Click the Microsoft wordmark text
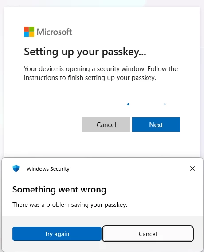The width and height of the screenshot is (204, 252). [x=55, y=32]
